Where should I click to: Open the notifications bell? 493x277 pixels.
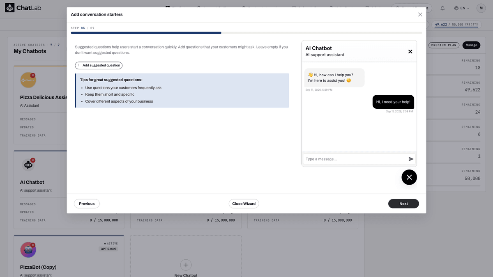pyautogui.click(x=442, y=8)
